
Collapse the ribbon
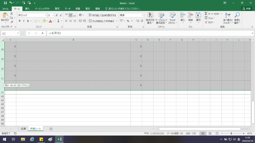pyautogui.click(x=252, y=27)
